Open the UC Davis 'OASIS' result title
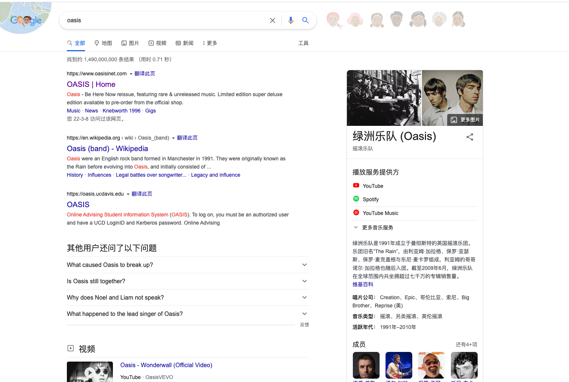The height and width of the screenshot is (382, 569). (78, 205)
